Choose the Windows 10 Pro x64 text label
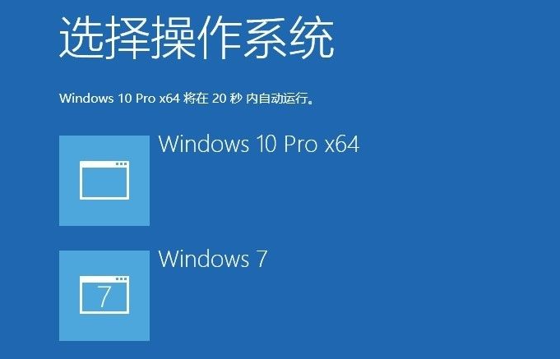 258,144
